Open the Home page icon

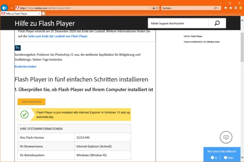pyautogui.click(x=226, y=8)
